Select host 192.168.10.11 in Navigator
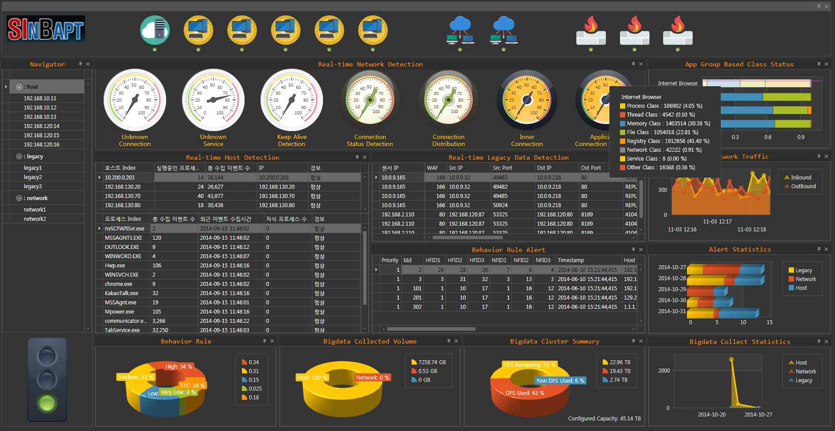 pos(40,98)
